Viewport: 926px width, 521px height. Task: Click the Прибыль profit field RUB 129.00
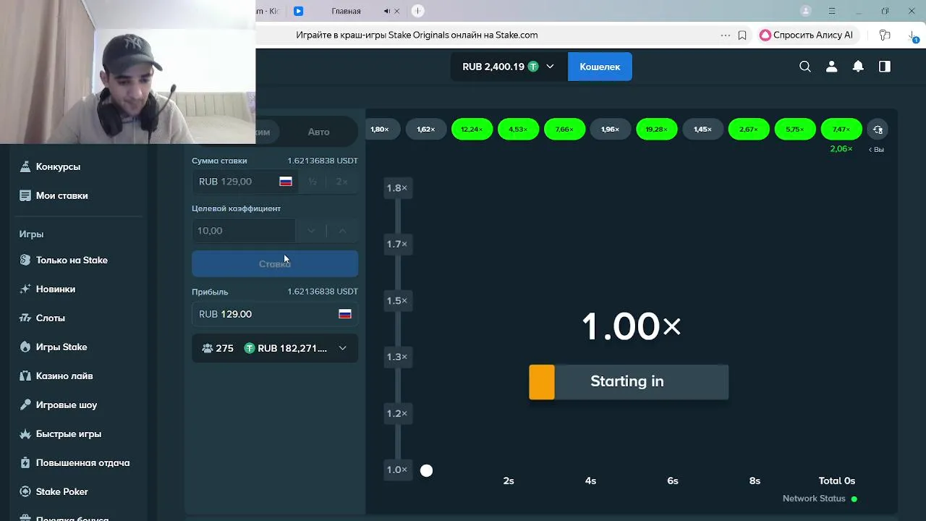(275, 314)
